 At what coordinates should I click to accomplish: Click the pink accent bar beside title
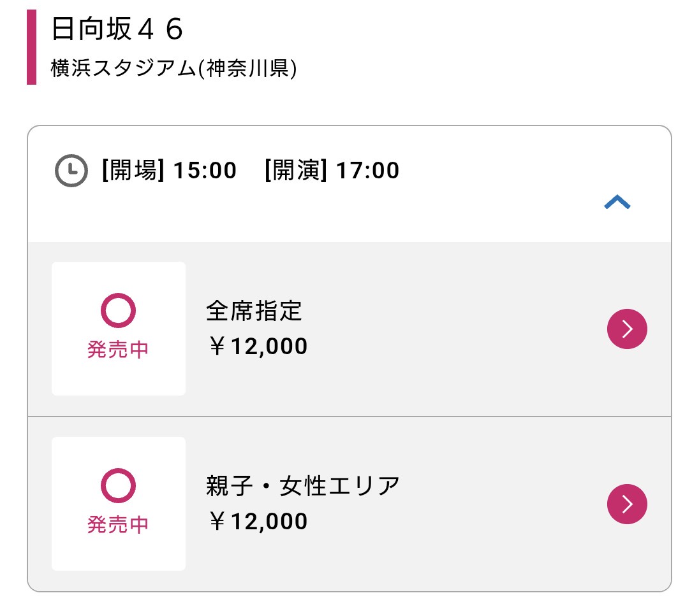pyautogui.click(x=31, y=47)
